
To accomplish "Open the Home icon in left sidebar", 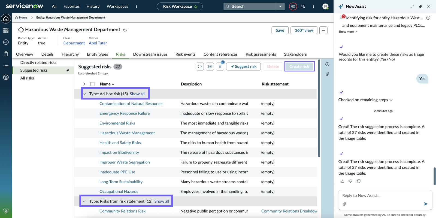I will (6, 19).
